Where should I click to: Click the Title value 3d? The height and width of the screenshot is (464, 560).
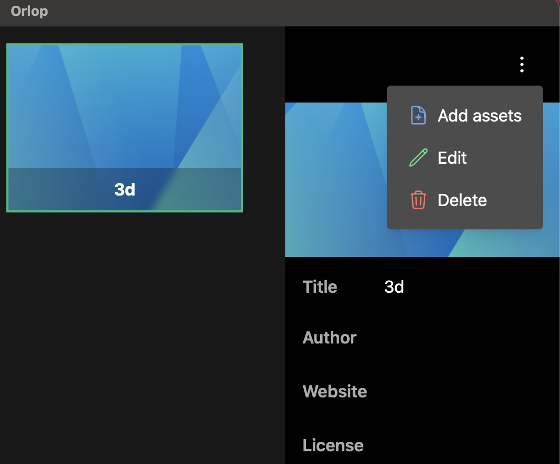(x=394, y=287)
